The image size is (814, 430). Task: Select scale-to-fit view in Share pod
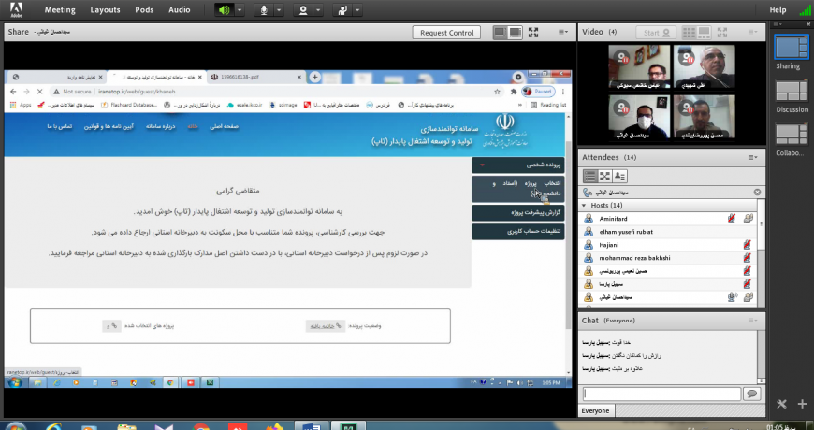(500, 32)
